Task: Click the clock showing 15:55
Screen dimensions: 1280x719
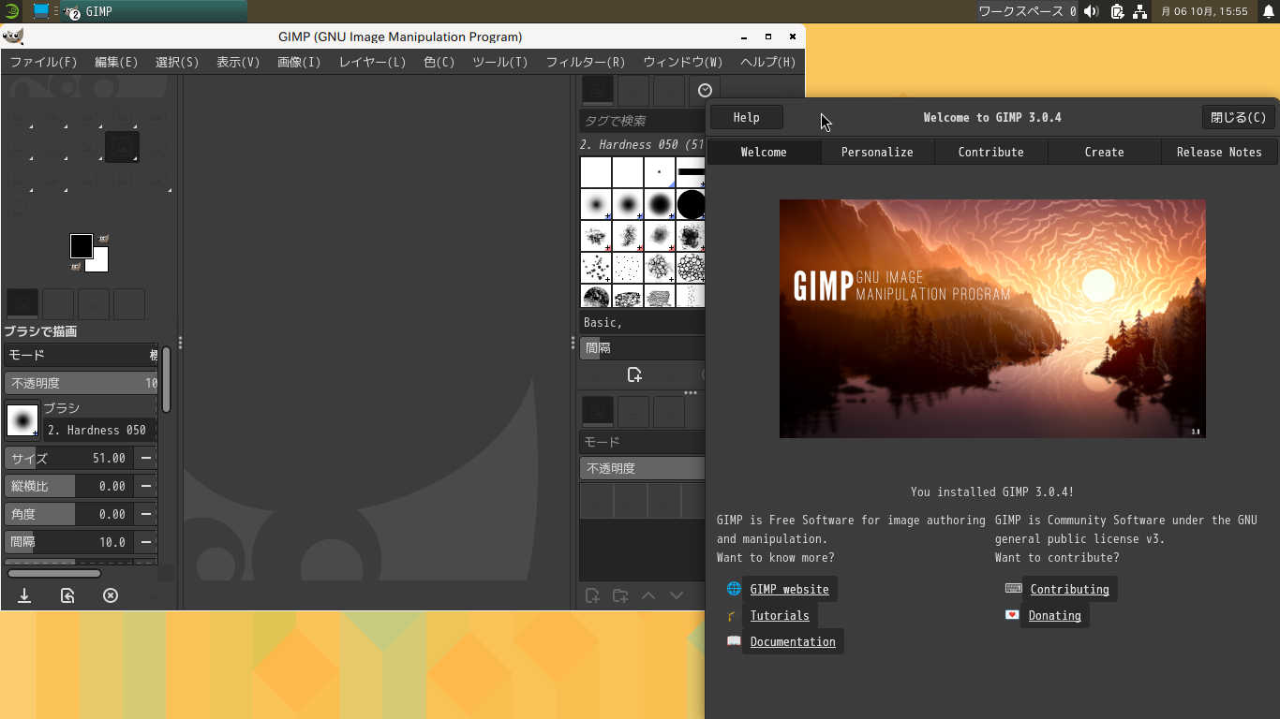Action: 1205,11
